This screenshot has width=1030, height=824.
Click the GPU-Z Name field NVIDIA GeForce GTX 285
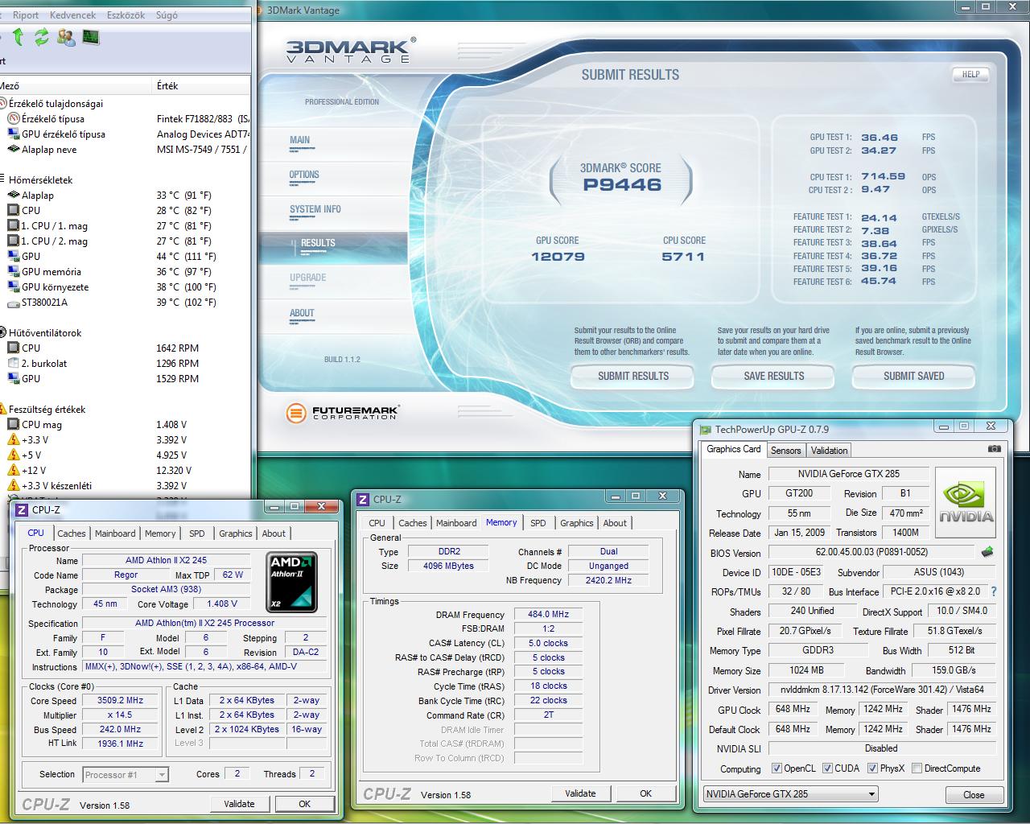(848, 474)
